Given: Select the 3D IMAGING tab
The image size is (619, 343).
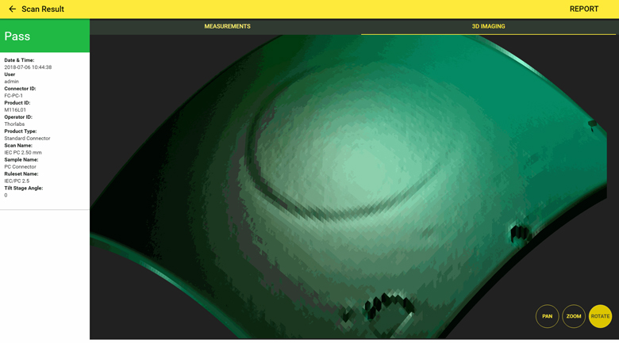Looking at the screenshot, I should tap(488, 27).
